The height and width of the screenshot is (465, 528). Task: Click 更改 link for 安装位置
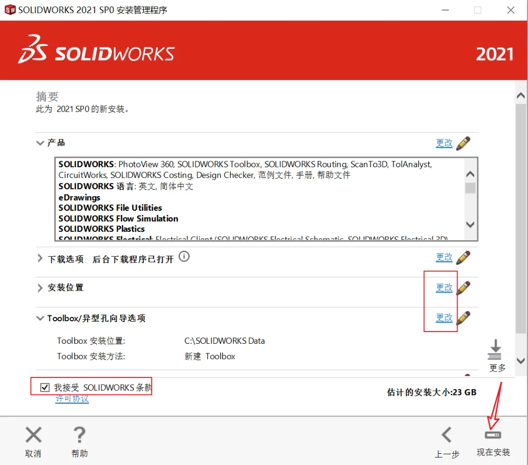tap(444, 288)
